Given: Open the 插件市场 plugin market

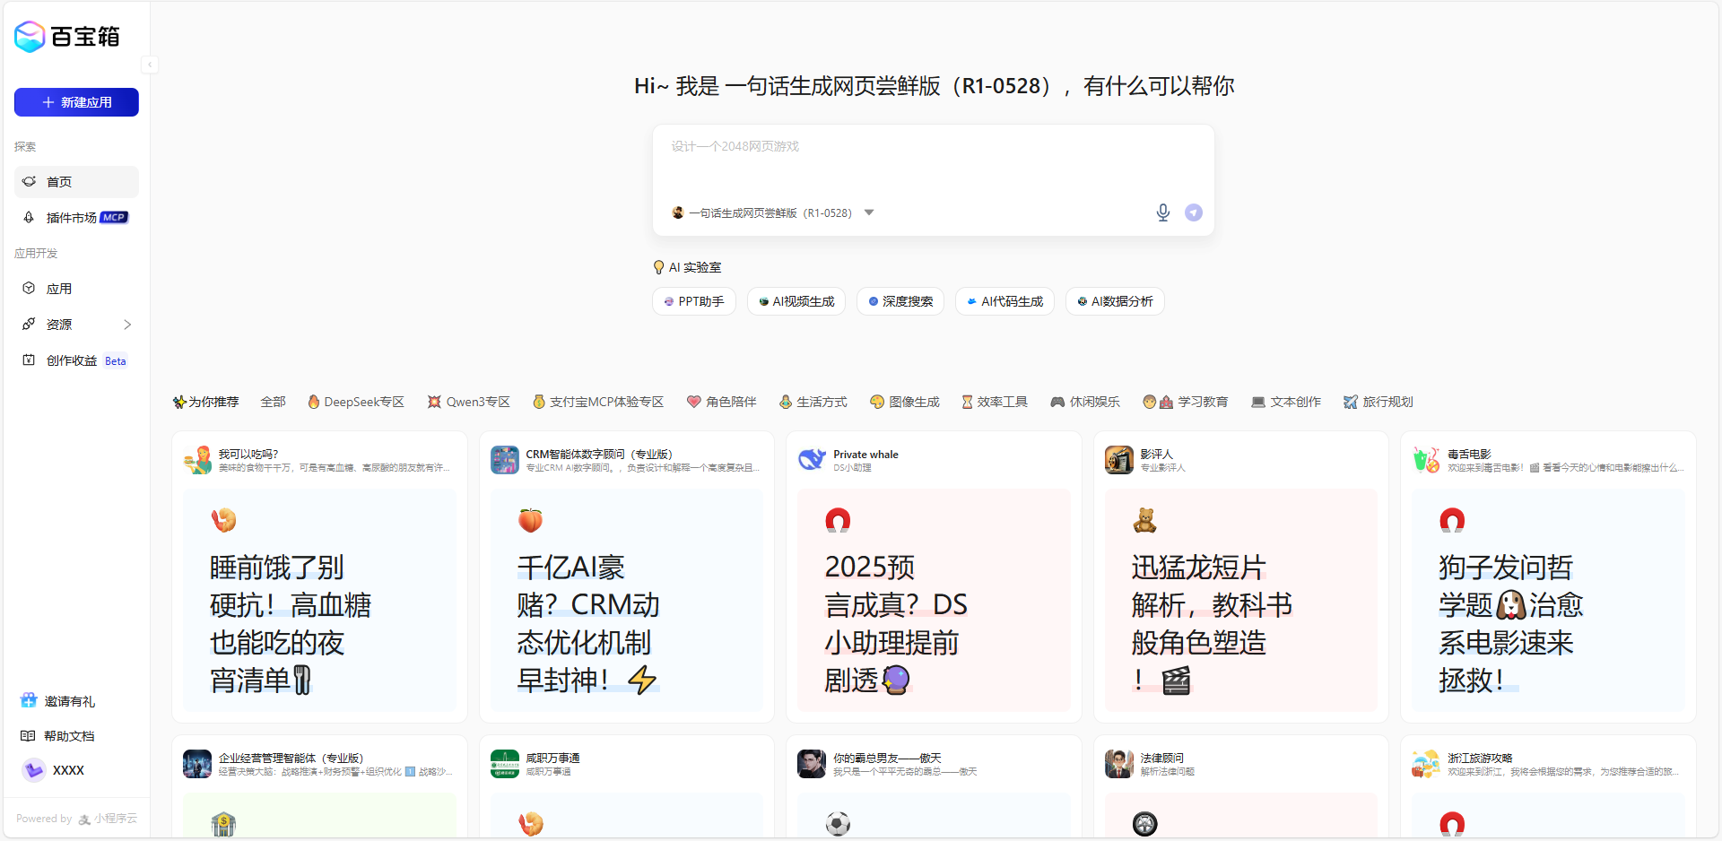Looking at the screenshot, I should pyautogui.click(x=76, y=217).
